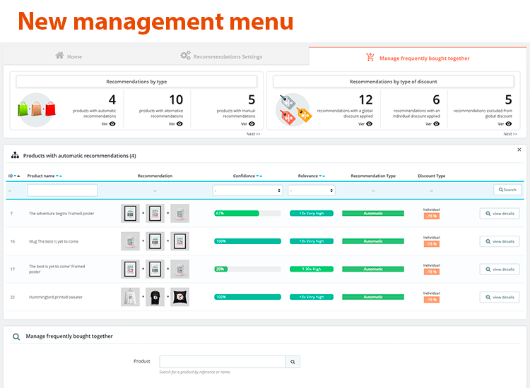The width and height of the screenshot is (530, 388).
Task: View recommendations excluded from global discount eye
Action: (509, 124)
